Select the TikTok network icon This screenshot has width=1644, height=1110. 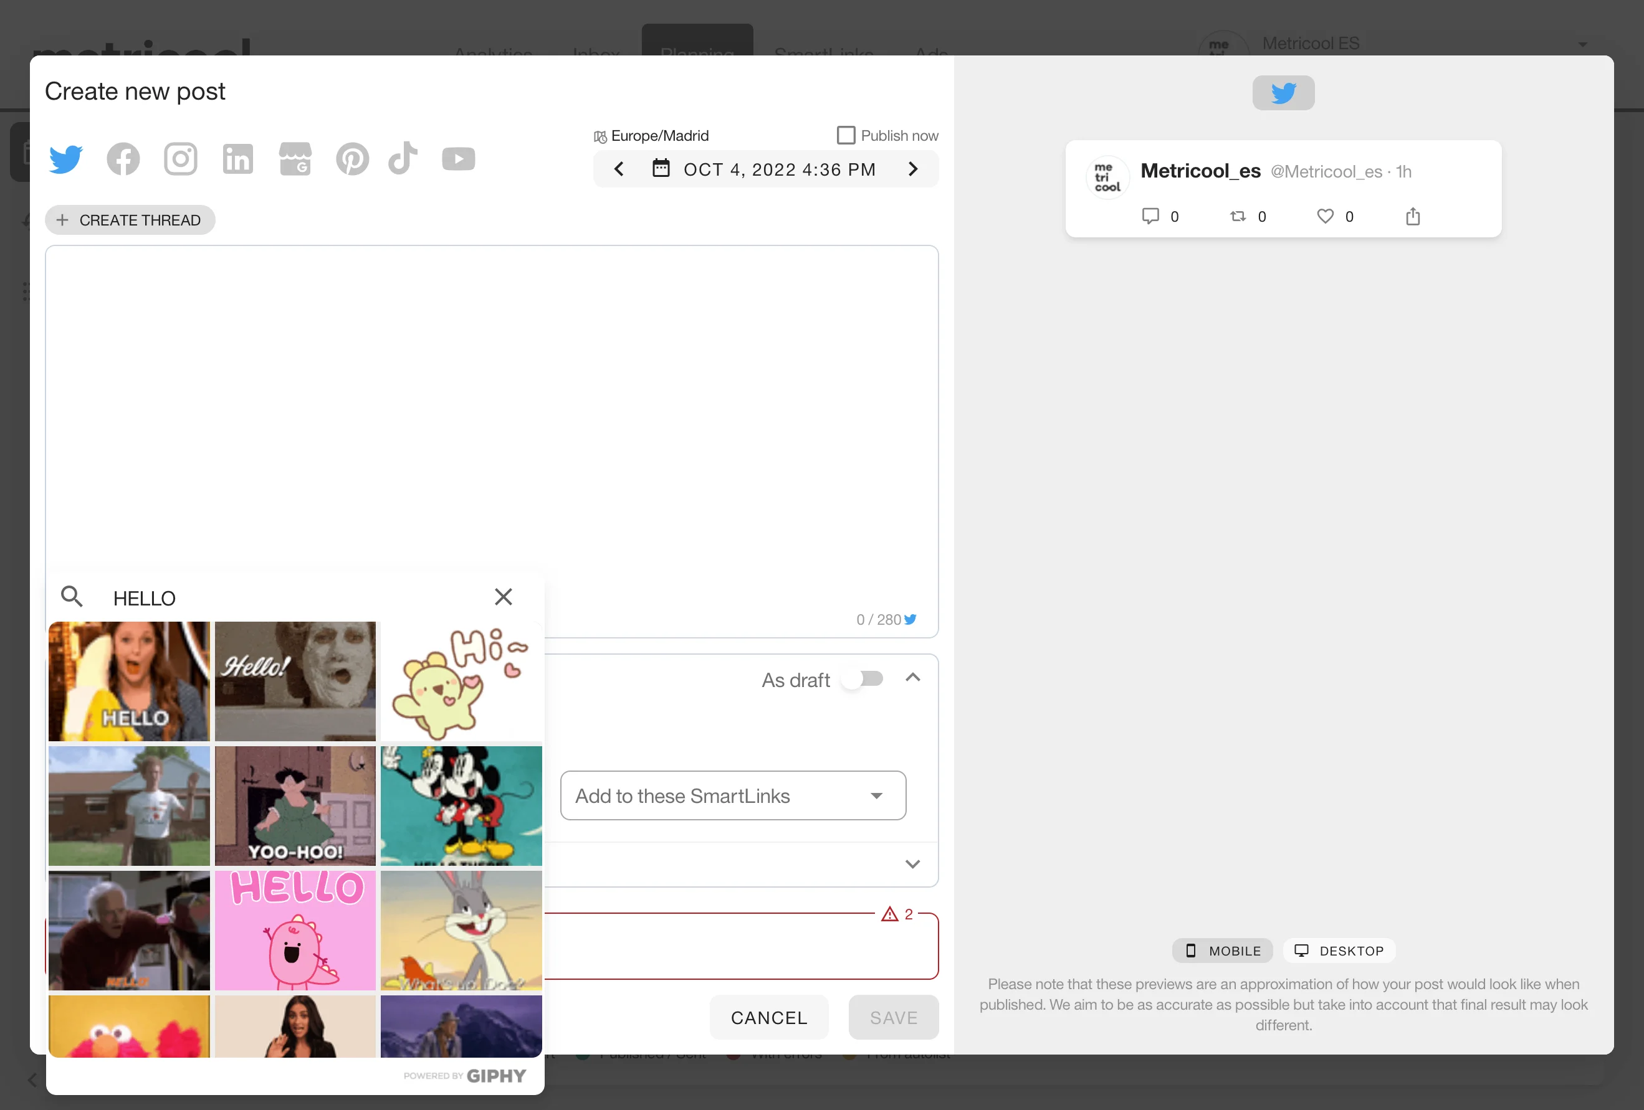tap(403, 158)
